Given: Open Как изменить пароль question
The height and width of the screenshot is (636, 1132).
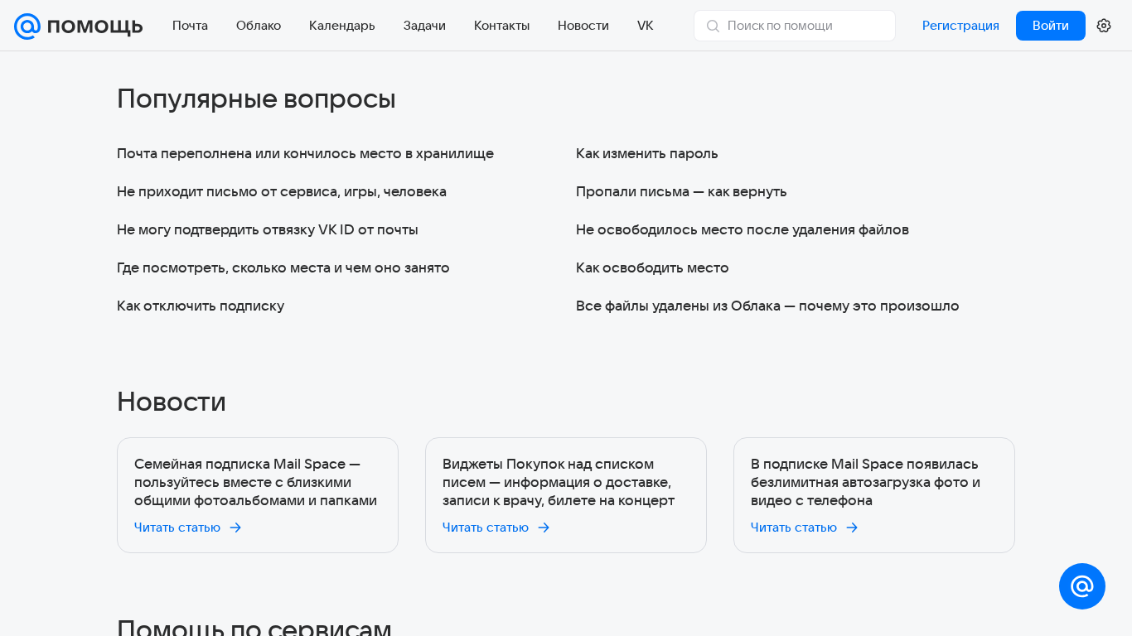Looking at the screenshot, I should coord(647,153).
